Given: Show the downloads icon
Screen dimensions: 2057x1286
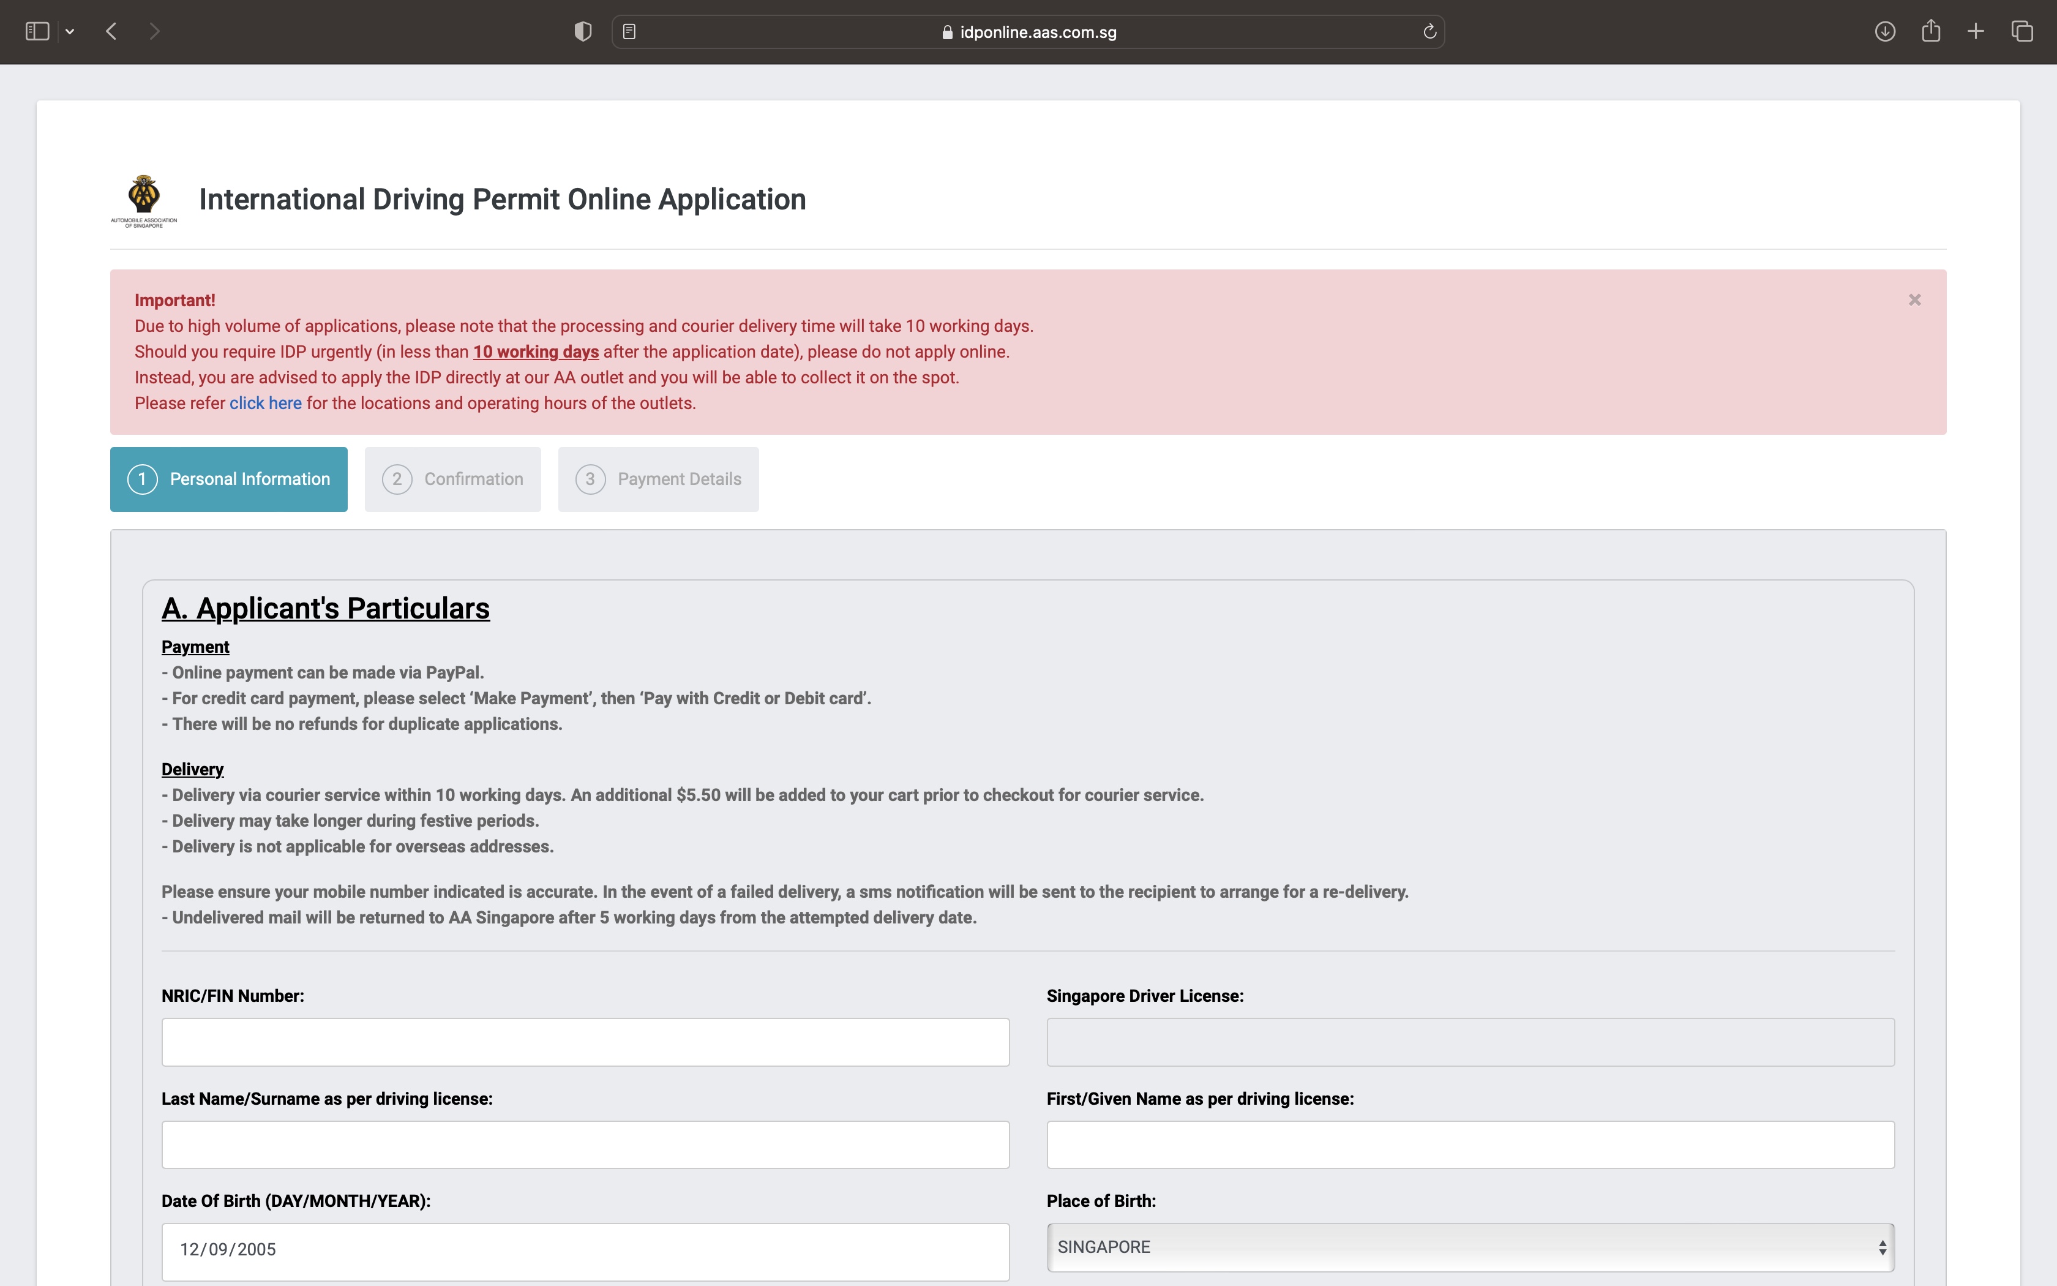Looking at the screenshot, I should [x=1884, y=31].
